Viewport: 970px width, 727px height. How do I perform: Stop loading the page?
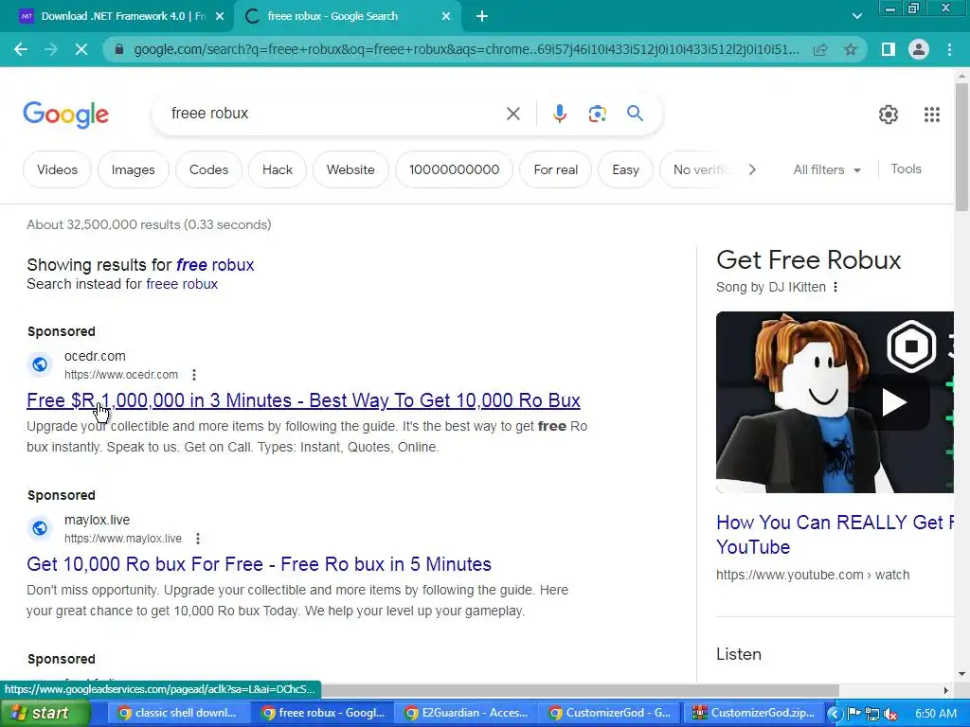[81, 49]
